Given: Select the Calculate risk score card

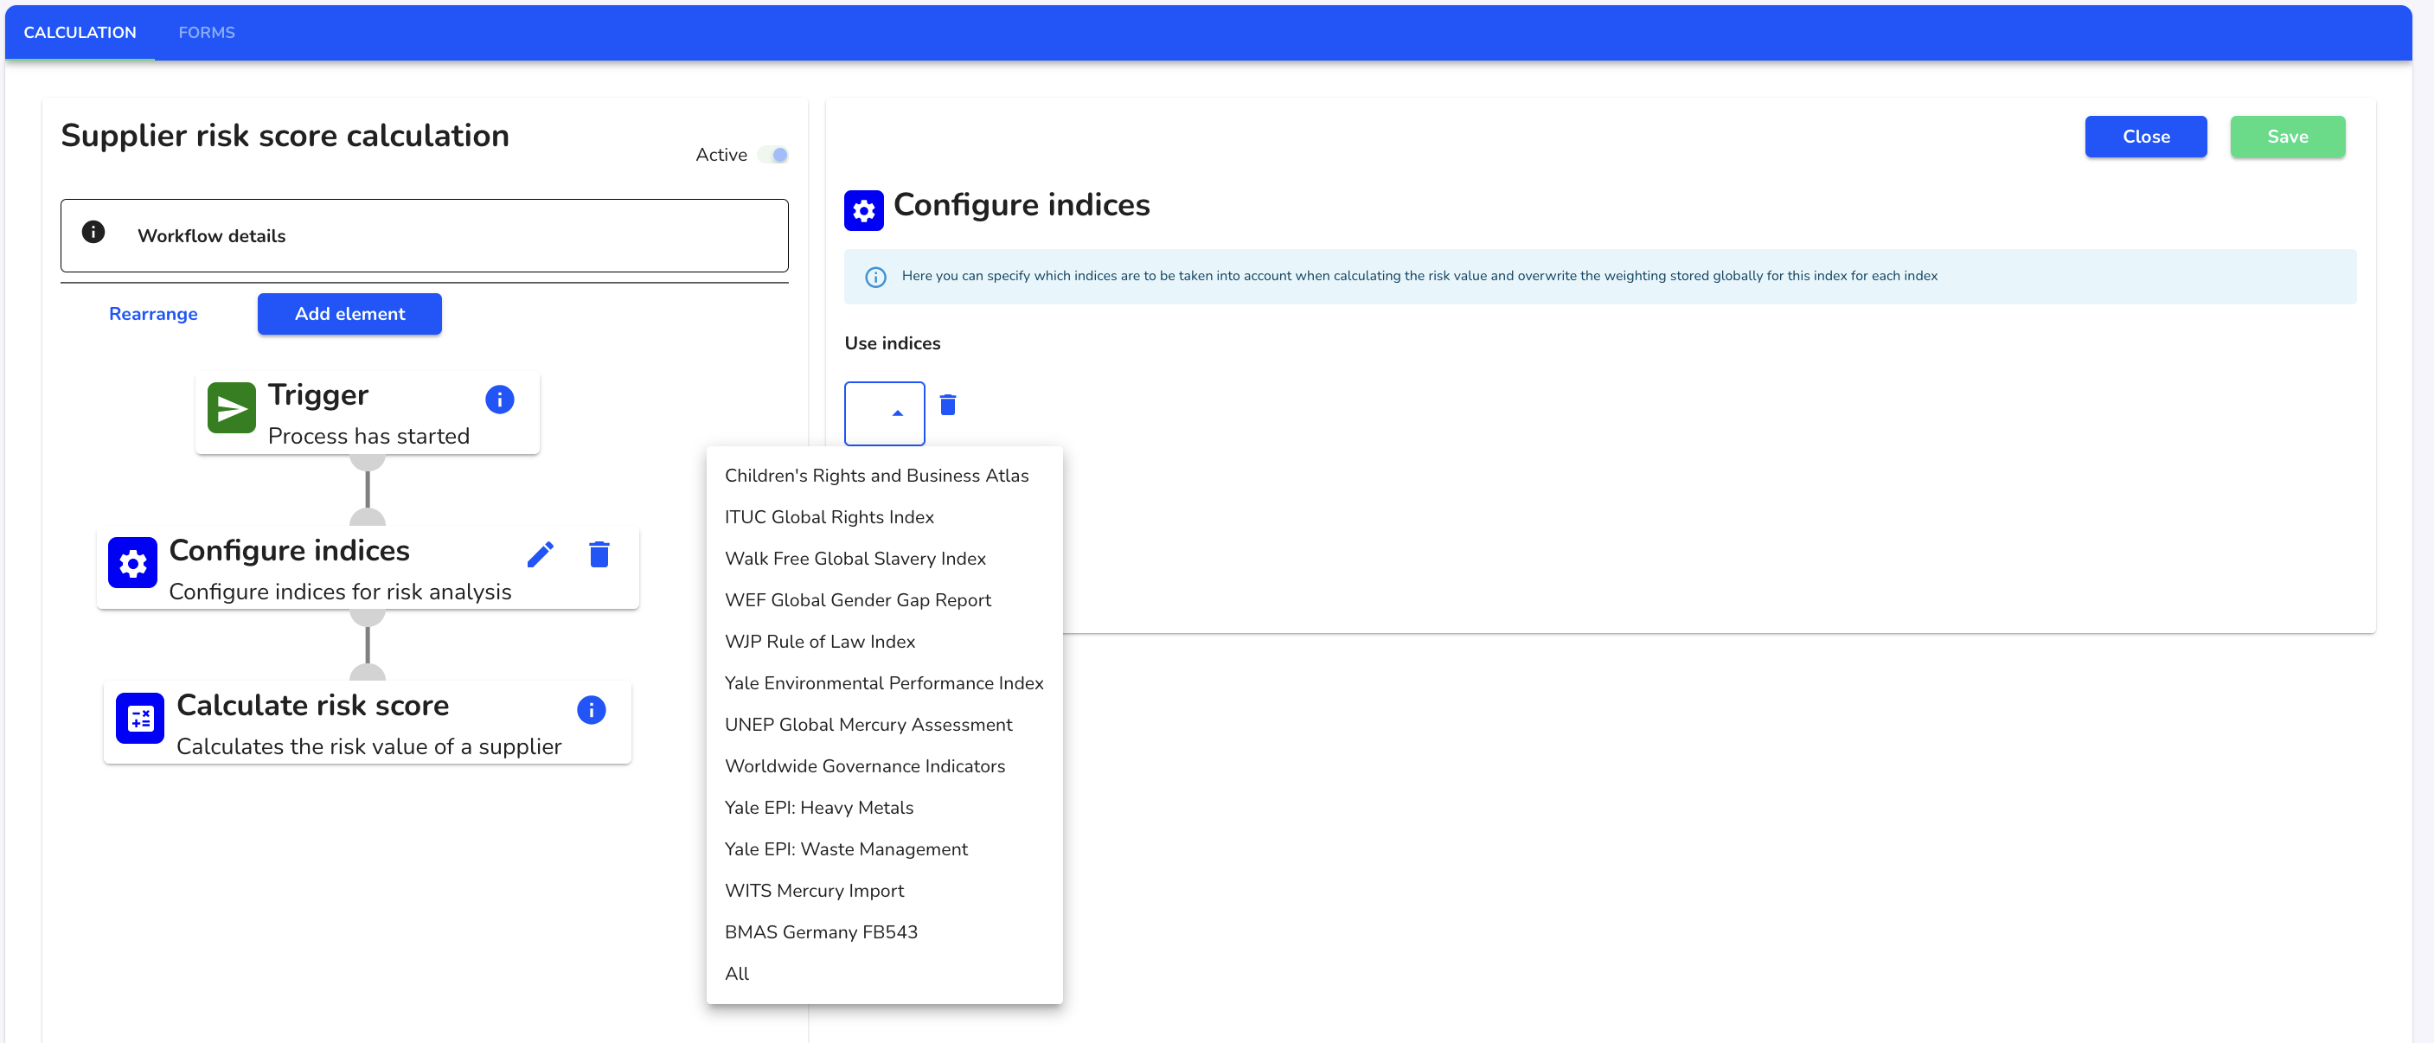Looking at the screenshot, I should tap(368, 723).
